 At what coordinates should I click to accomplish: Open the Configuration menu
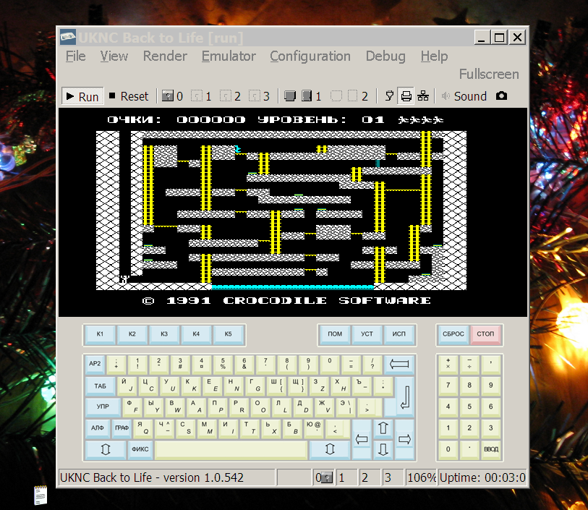pos(310,56)
